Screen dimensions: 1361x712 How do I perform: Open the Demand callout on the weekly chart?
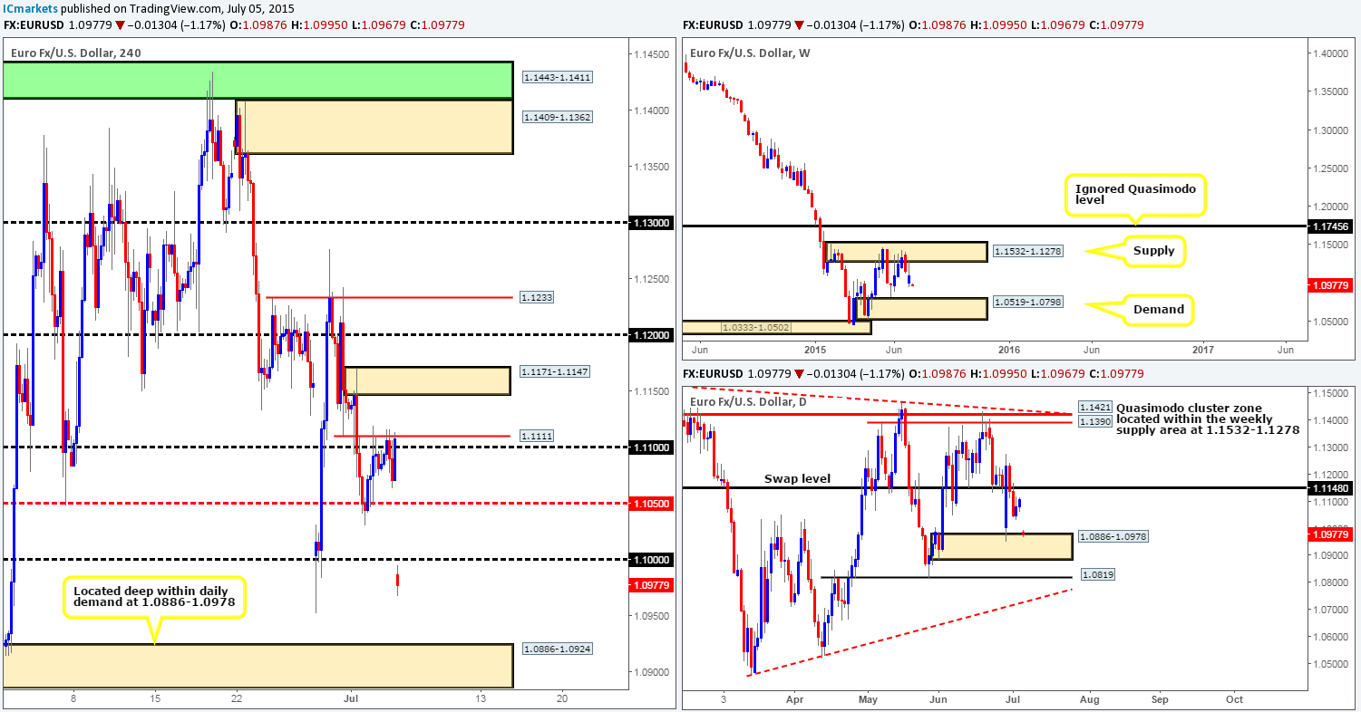[x=1158, y=309]
